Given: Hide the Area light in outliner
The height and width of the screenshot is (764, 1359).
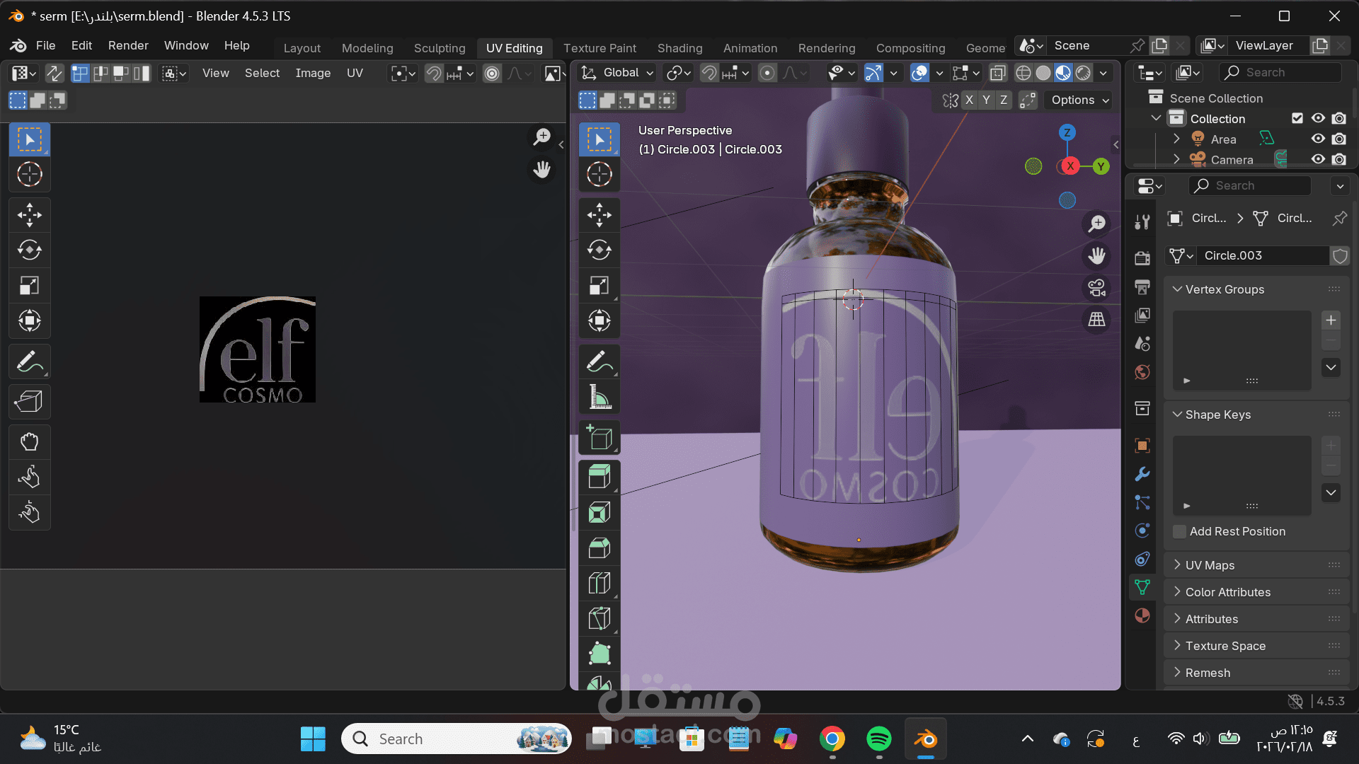Looking at the screenshot, I should [1317, 139].
